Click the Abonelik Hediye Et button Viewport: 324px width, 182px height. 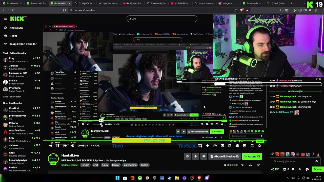224,156
